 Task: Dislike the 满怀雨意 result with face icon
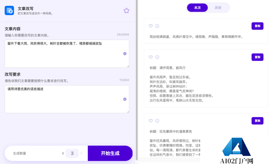point(157,57)
